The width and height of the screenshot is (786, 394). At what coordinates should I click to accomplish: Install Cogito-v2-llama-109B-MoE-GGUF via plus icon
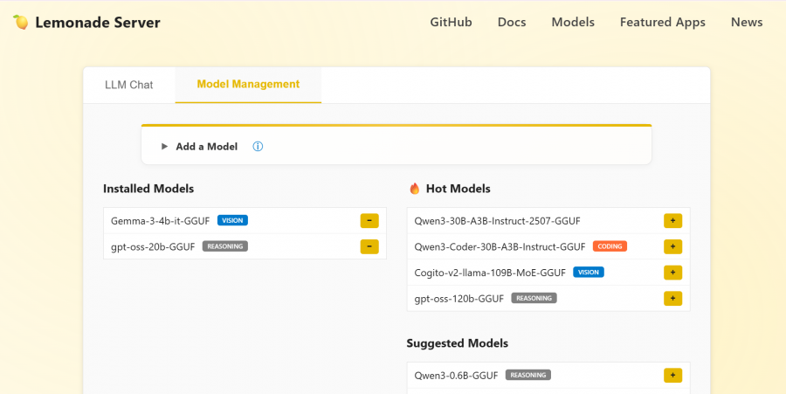672,273
